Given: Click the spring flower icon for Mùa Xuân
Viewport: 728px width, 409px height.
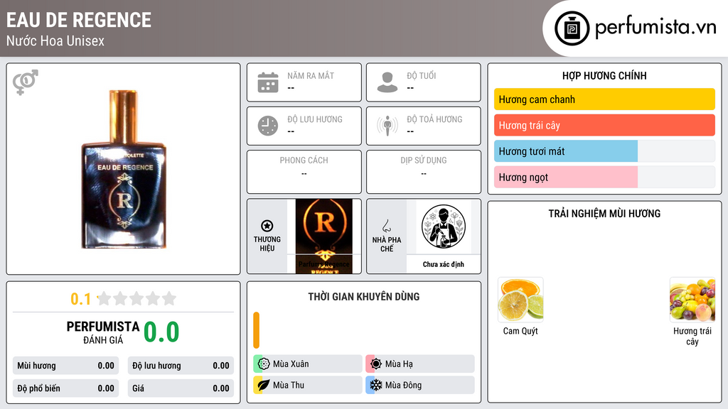Looking at the screenshot, I should (x=264, y=364).
